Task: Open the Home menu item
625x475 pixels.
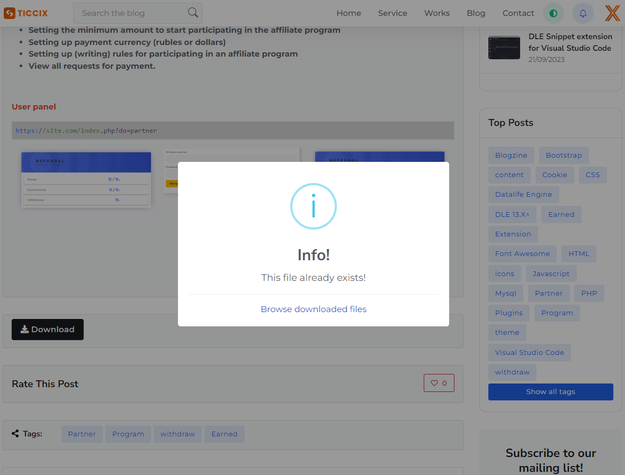Action: point(349,13)
